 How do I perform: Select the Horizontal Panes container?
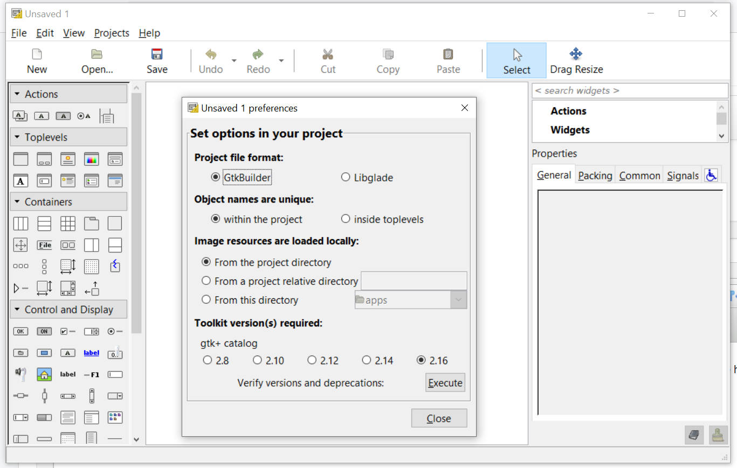[x=92, y=245]
